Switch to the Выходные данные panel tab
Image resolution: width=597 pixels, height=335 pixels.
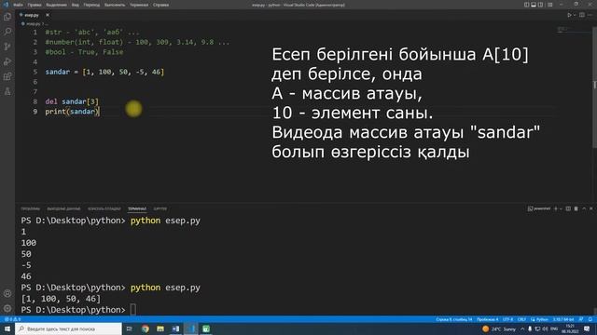pos(63,208)
